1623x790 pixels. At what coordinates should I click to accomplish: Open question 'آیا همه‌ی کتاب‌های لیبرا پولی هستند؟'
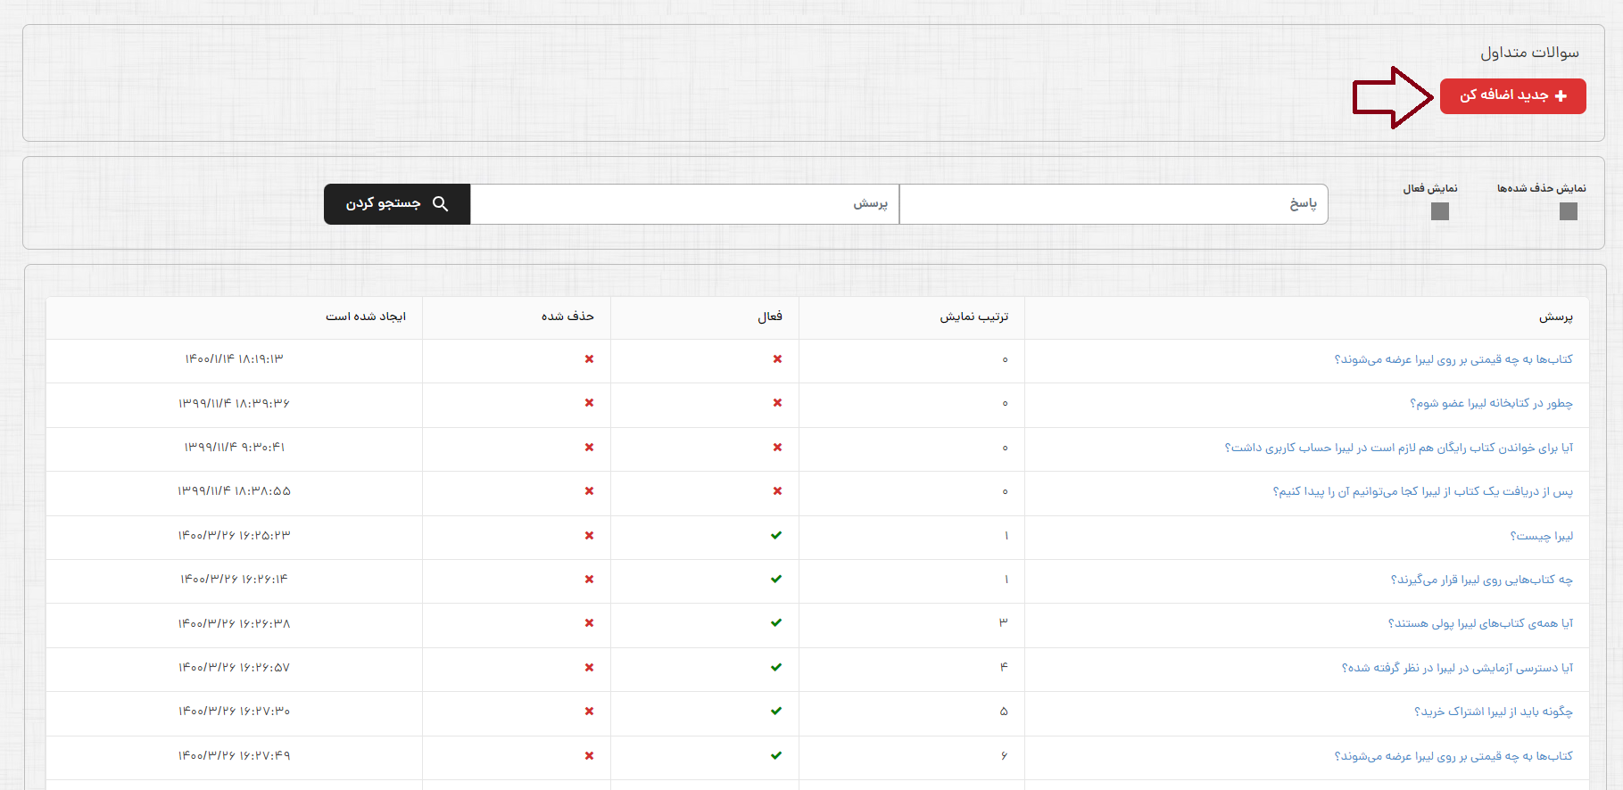pos(1480,623)
